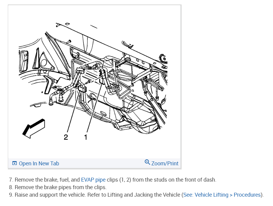Click the Open In New Tab icon
This screenshot has width=273, height=206.
(14, 163)
